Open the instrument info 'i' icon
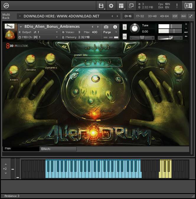This screenshot has height=199, width=196. (115, 27)
